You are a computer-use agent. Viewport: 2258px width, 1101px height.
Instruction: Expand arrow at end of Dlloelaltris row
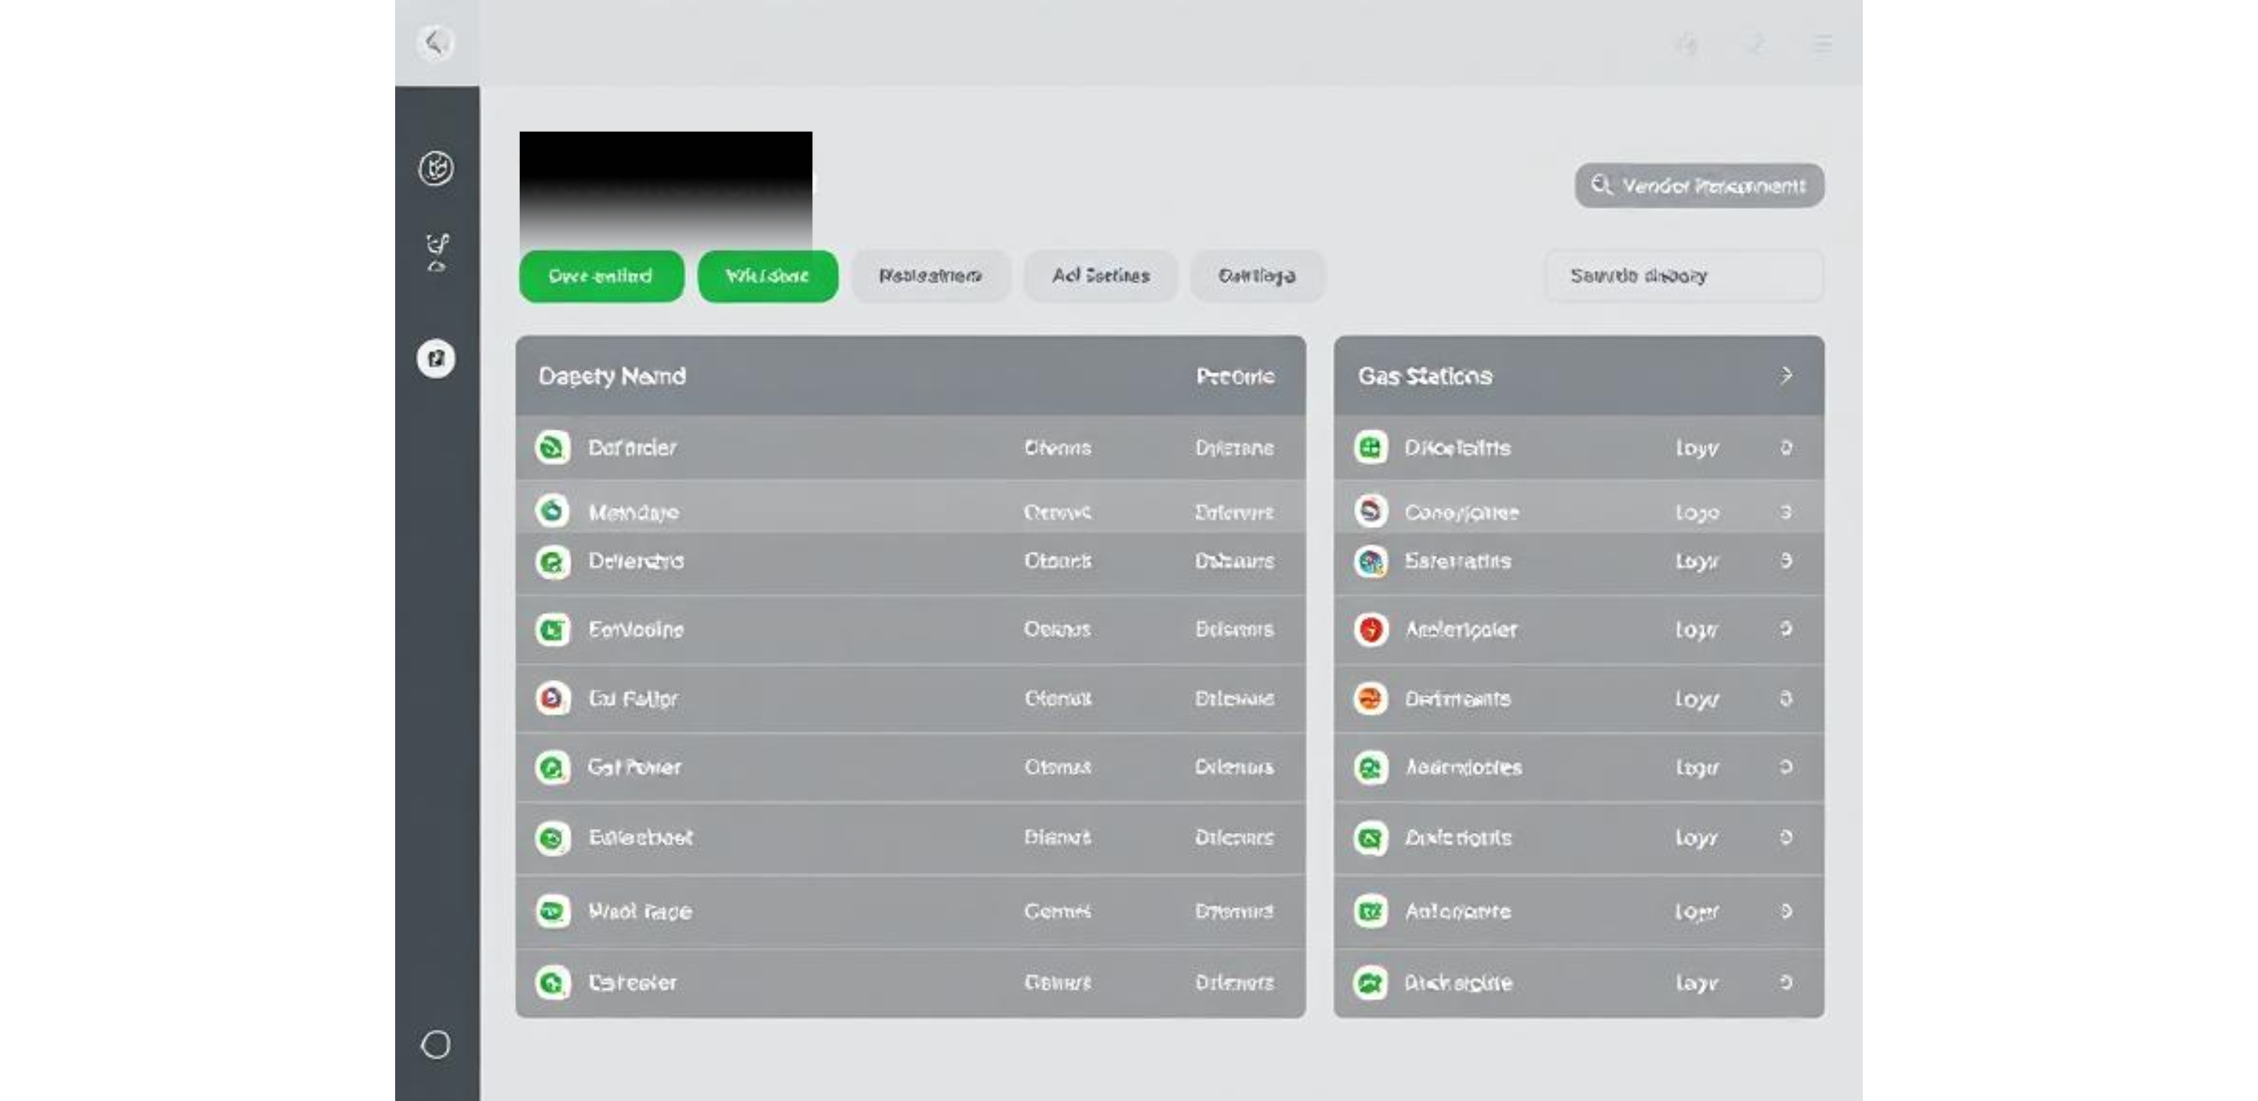click(1785, 448)
